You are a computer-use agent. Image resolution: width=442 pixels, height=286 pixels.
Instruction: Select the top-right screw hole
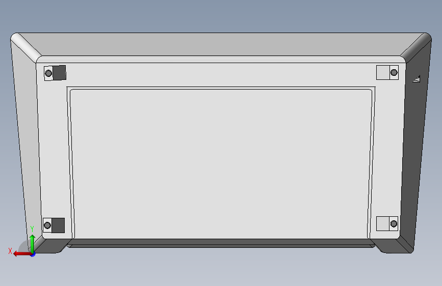394,73
